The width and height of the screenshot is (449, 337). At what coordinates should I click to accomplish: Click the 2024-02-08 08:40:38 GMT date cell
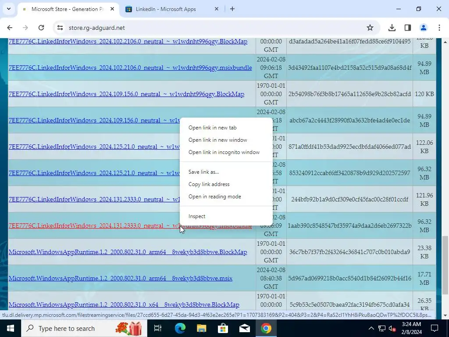click(271, 279)
